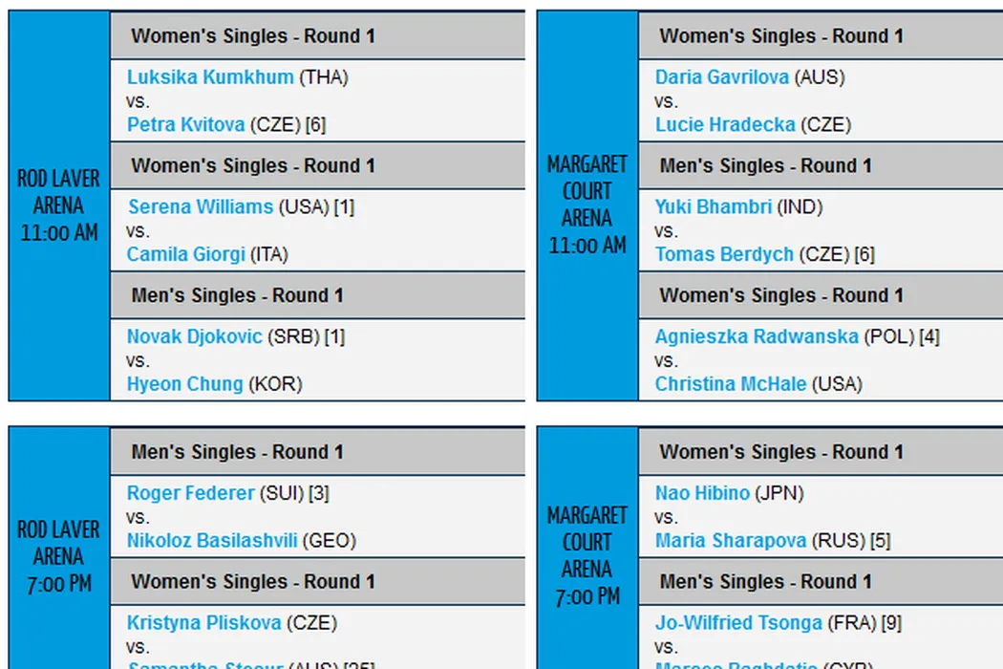The width and height of the screenshot is (1003, 669).
Task: Click Rod Laver Arena 11:00 AM panel
Action: click(x=59, y=205)
